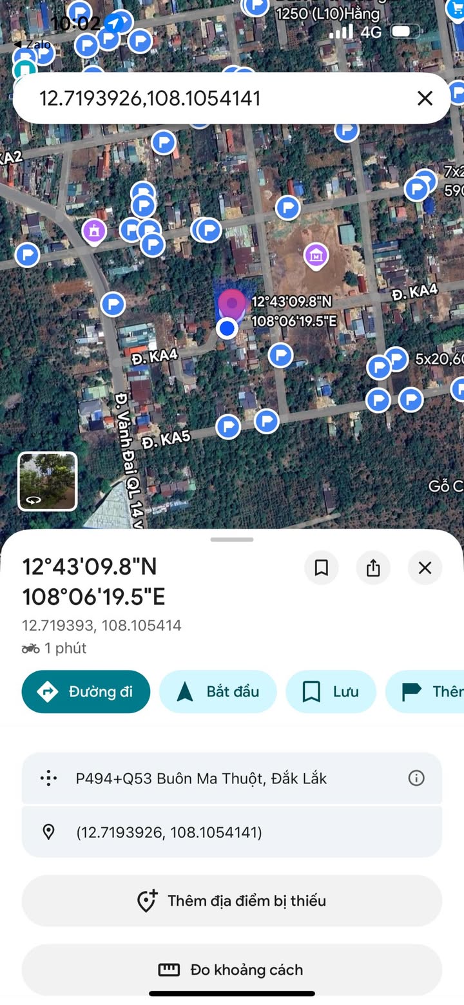Viewport: 464px width, 1005px height.
Task: Tap the Đ. KA5 road label
Action: pos(166,439)
